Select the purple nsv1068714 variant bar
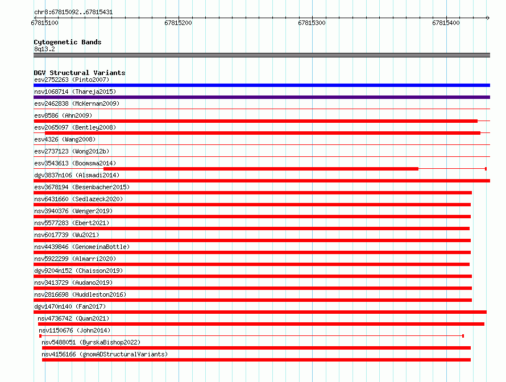Viewport: 506px width, 382px height. point(262,97)
